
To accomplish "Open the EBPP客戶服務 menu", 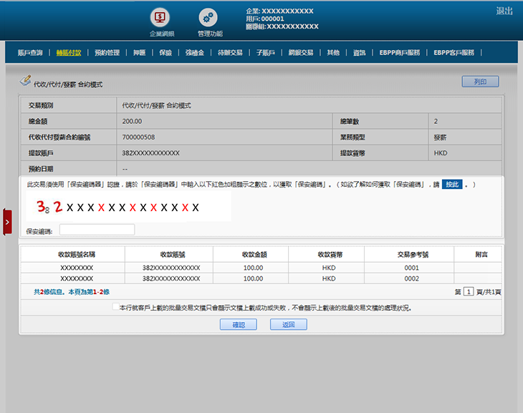I will (454, 52).
